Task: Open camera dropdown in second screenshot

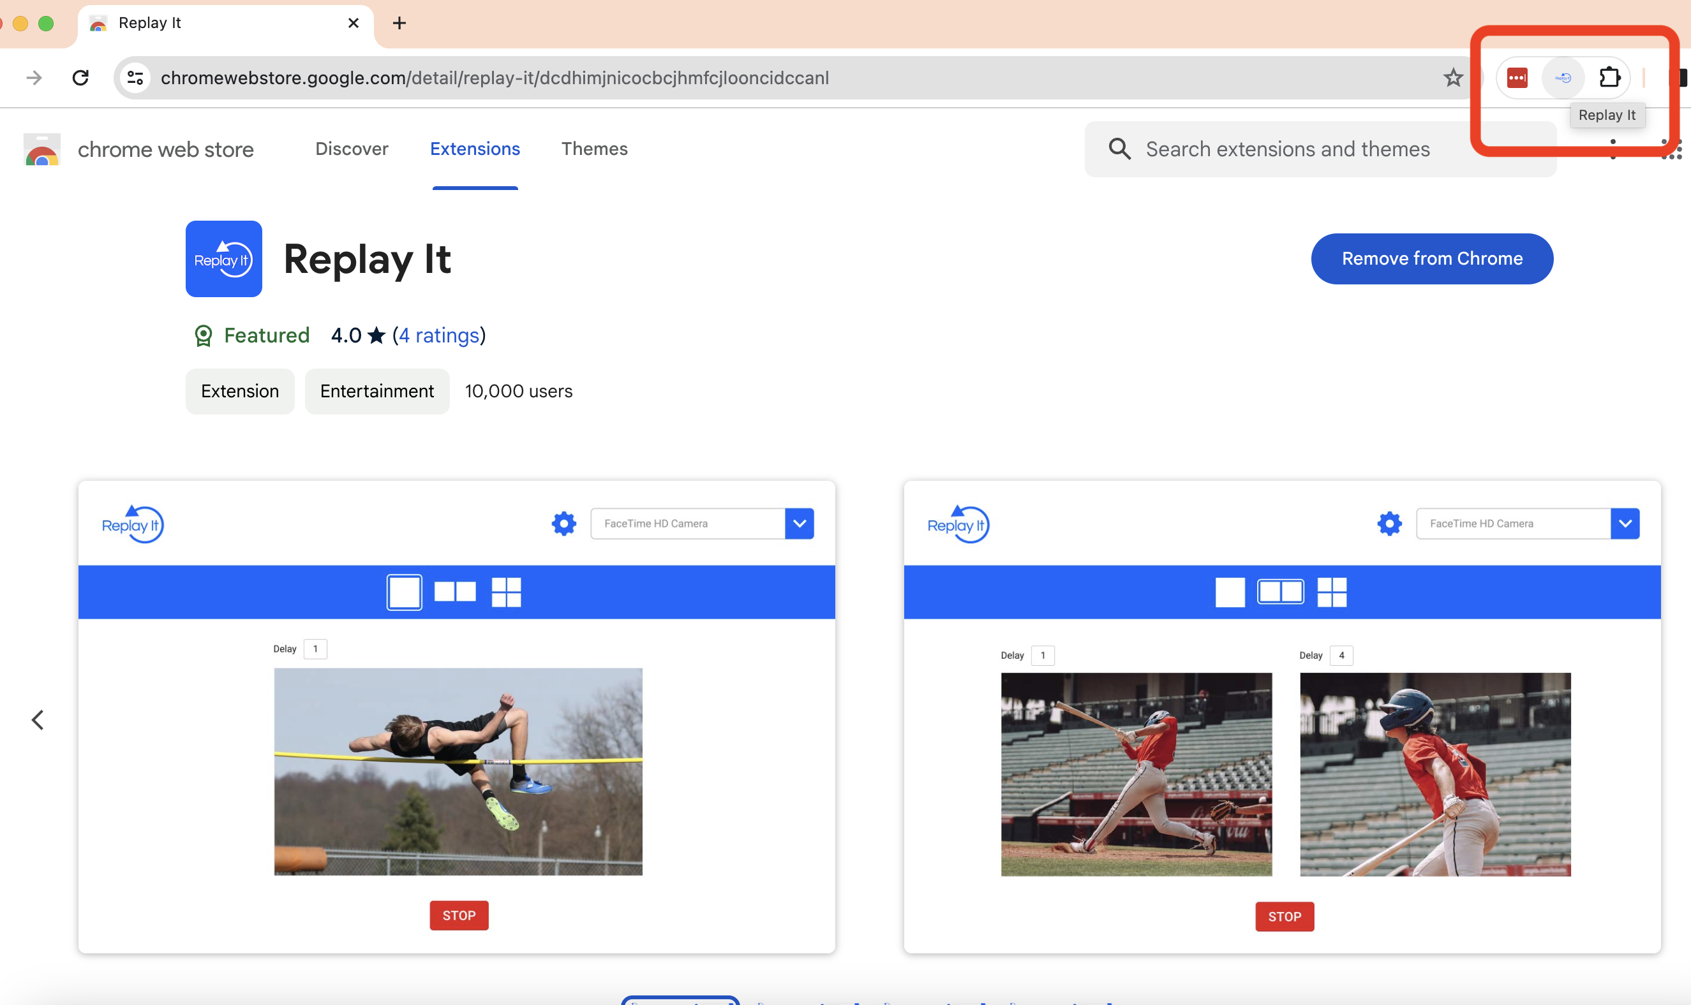Action: pos(1625,524)
